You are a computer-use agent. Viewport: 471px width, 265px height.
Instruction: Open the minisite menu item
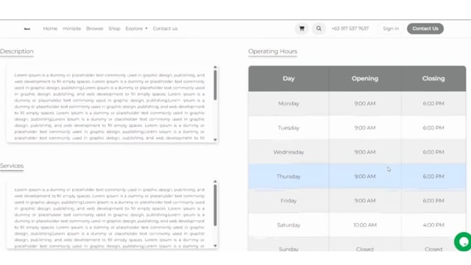point(72,29)
